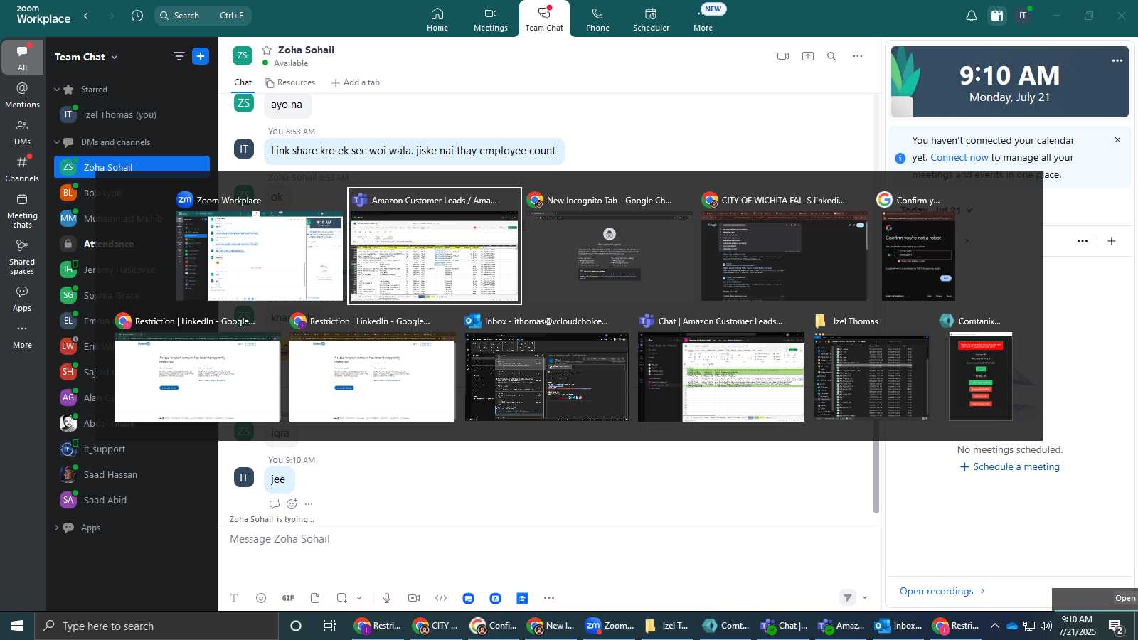
Task: Click the filter icon in Team Chat
Action: coord(179,56)
